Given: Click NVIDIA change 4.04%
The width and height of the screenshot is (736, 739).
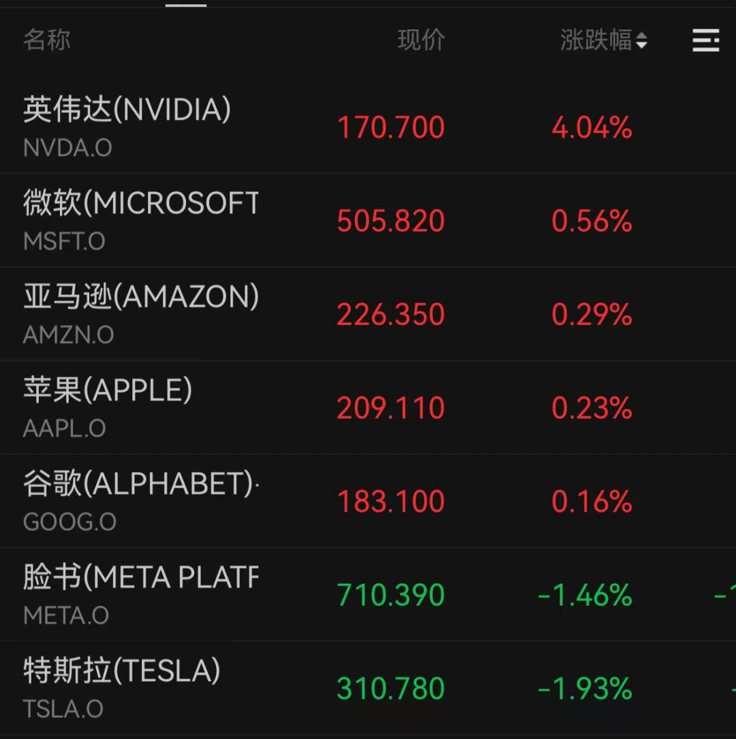Looking at the screenshot, I should [592, 128].
